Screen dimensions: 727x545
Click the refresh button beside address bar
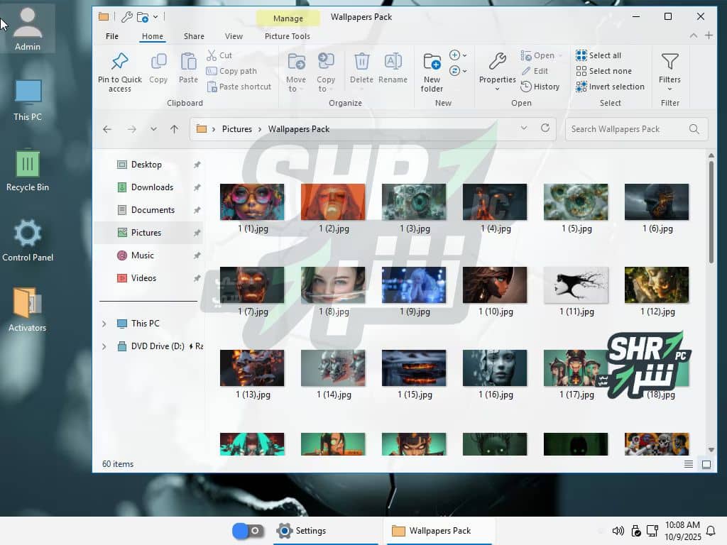[545, 128]
